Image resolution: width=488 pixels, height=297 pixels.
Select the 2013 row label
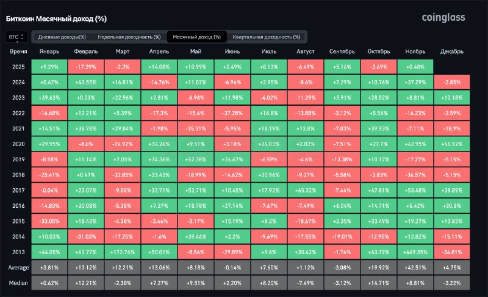point(18,252)
